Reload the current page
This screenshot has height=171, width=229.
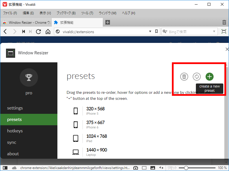[x=39, y=31]
